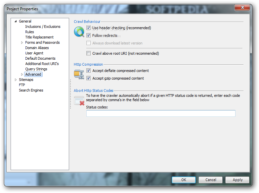Expand the Sitemaps tree node

tap(16, 80)
